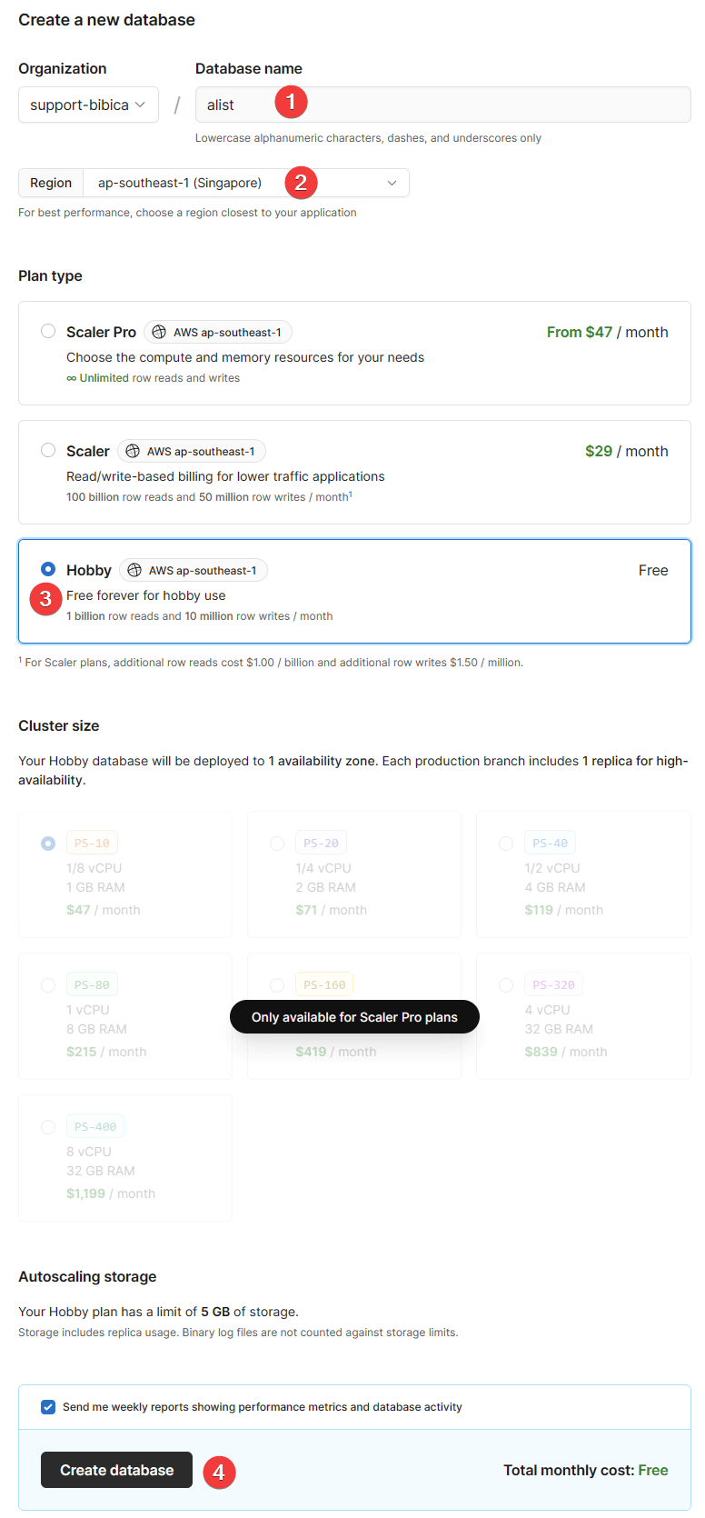Screen dimensions: 705x1518
Task: Select the PS-10 cluster size option
Action: tap(48, 844)
